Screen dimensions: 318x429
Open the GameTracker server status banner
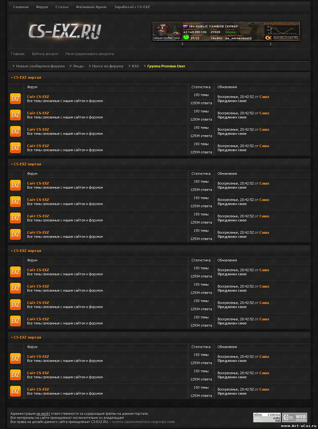226,31
